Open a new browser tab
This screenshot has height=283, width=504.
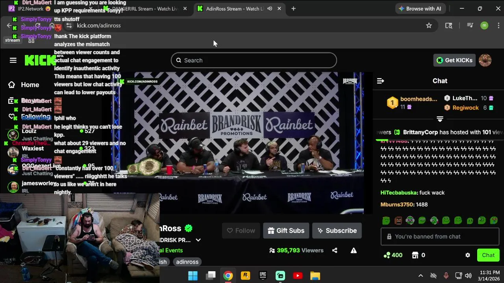[x=293, y=9]
